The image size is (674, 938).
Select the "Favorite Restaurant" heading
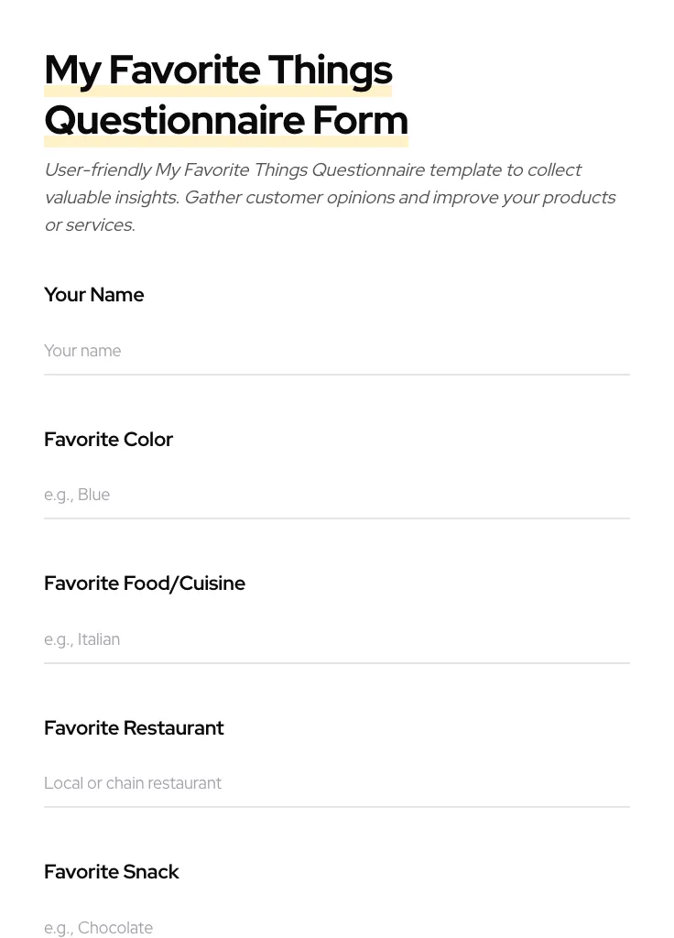[x=134, y=727]
